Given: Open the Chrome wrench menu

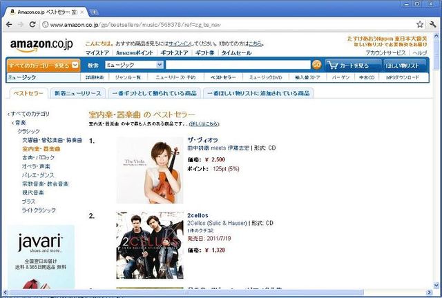Looking at the screenshot, I should [x=433, y=25].
